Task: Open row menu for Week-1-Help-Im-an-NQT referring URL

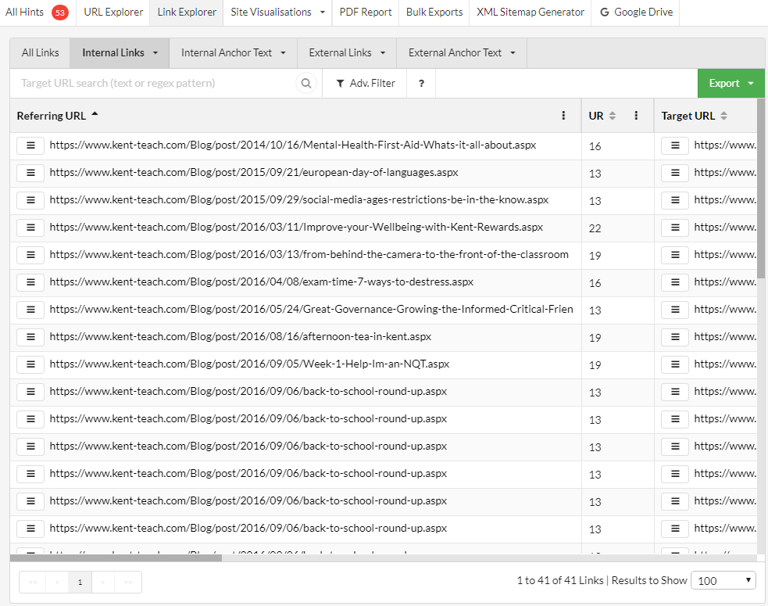Action: (x=30, y=365)
